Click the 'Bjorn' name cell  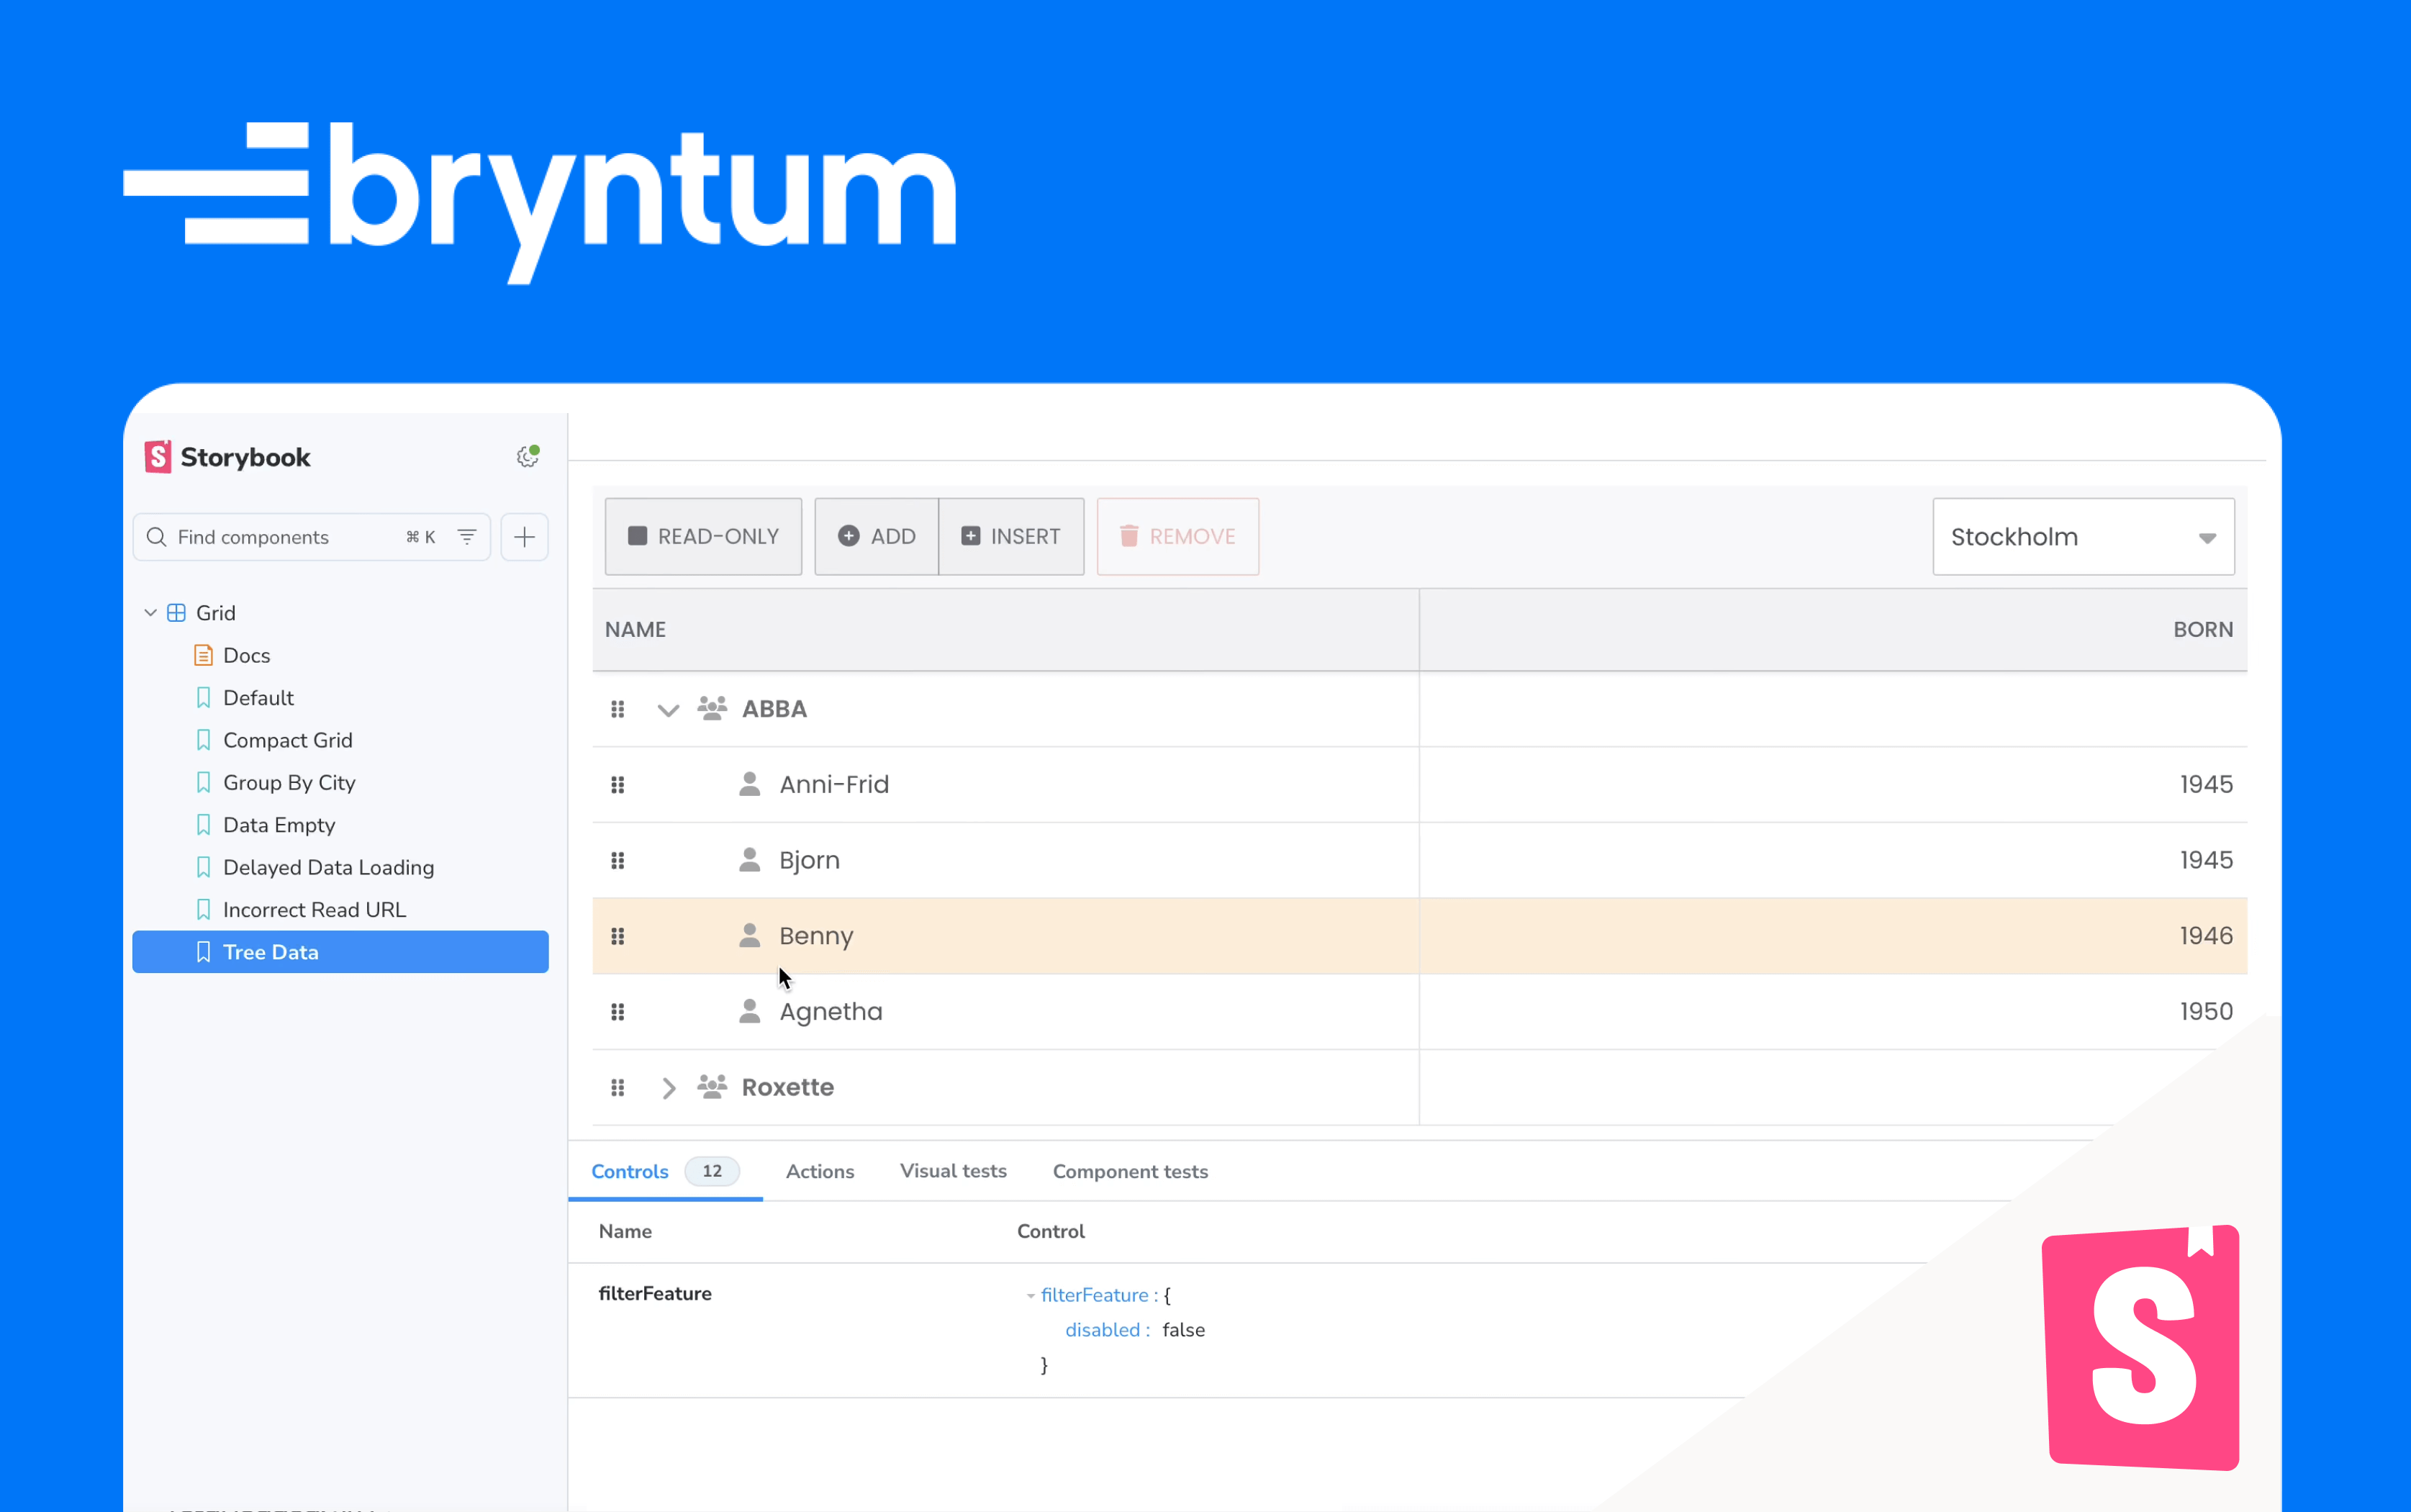[x=1006, y=860]
